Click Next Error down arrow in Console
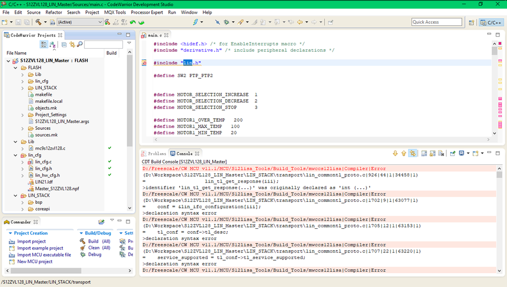 [x=395, y=153]
